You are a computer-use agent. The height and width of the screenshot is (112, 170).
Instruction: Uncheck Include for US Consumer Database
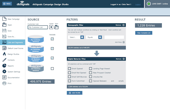coord(52,48)
